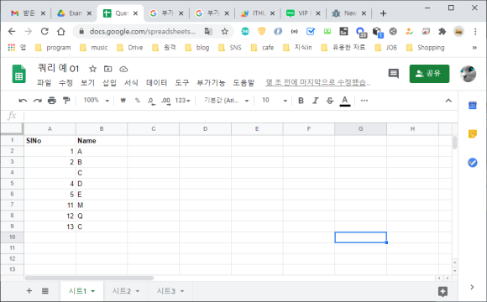
Task: Click the cell containing SlNo
Action: pos(50,141)
